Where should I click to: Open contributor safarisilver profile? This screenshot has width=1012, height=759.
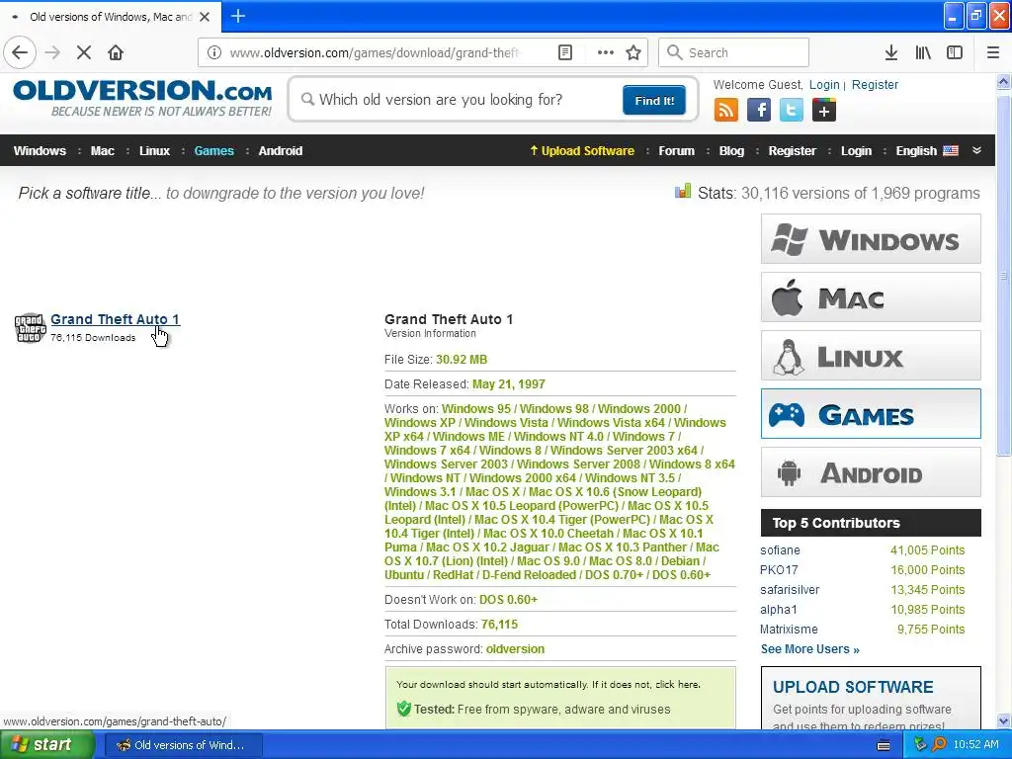pyautogui.click(x=790, y=589)
